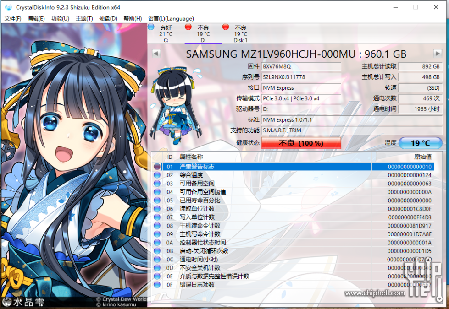
Task: Go to previous disk with left arrow
Action: [x=156, y=54]
